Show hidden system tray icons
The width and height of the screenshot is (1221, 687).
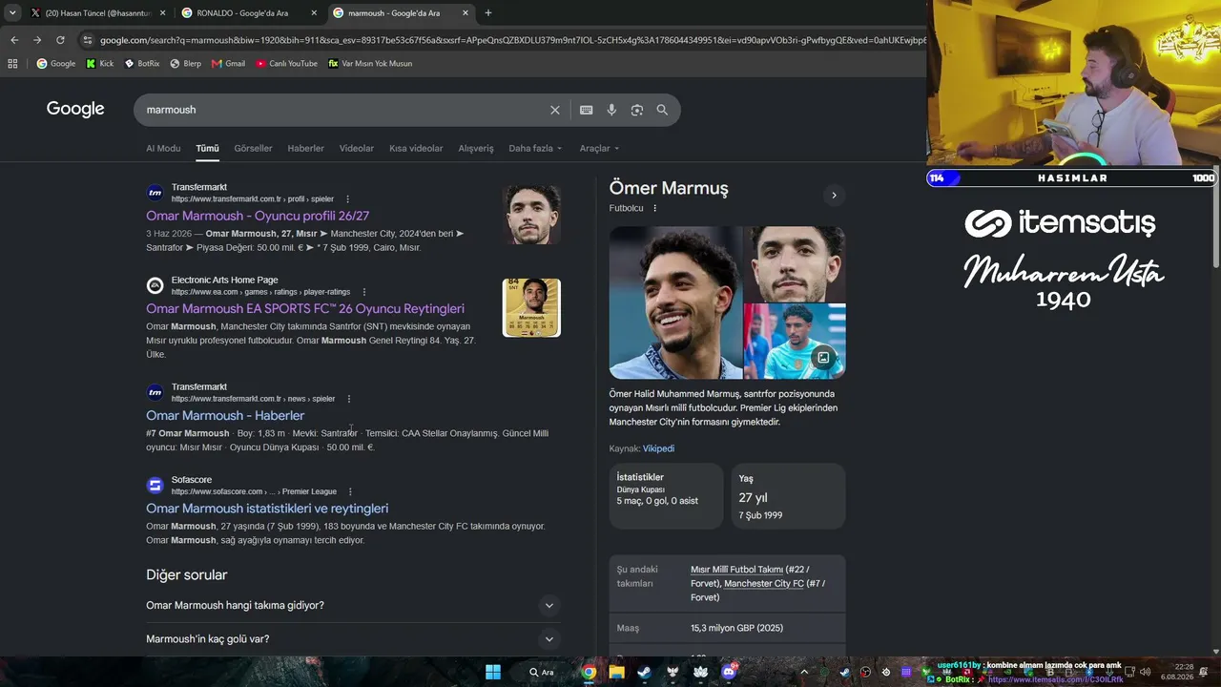click(804, 672)
